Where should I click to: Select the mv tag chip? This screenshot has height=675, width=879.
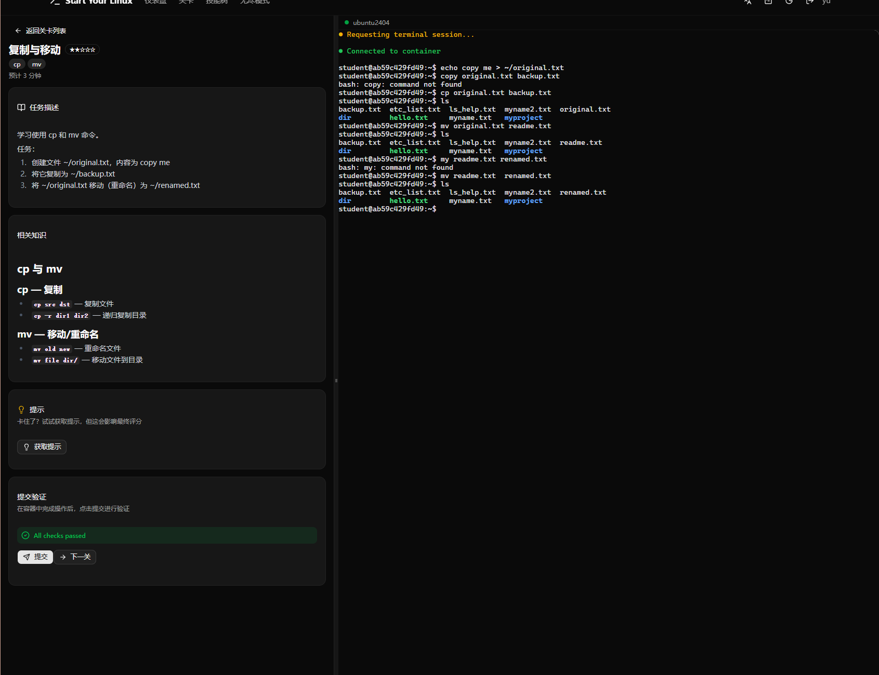coord(36,64)
